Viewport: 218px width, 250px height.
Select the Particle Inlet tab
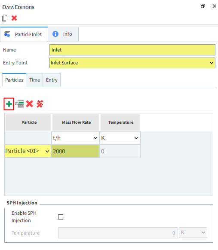pos(24,34)
